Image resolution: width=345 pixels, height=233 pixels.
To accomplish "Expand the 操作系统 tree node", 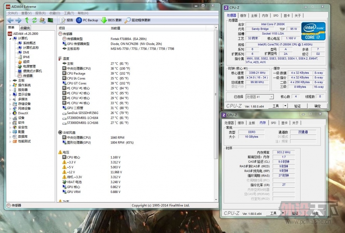I will click(10, 85).
